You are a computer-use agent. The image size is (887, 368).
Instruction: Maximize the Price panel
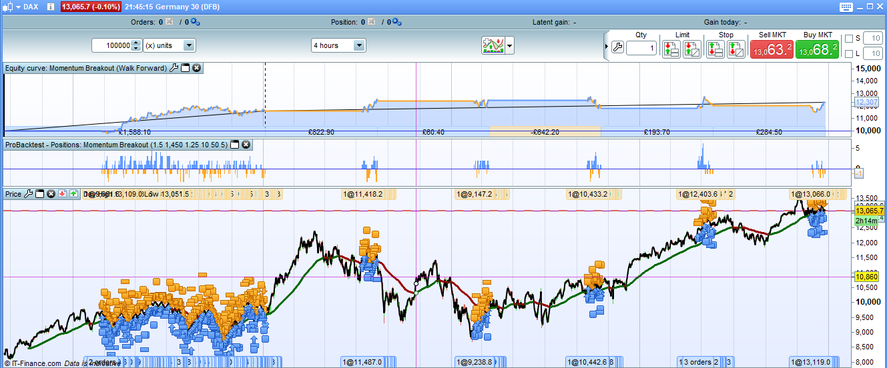click(x=39, y=194)
